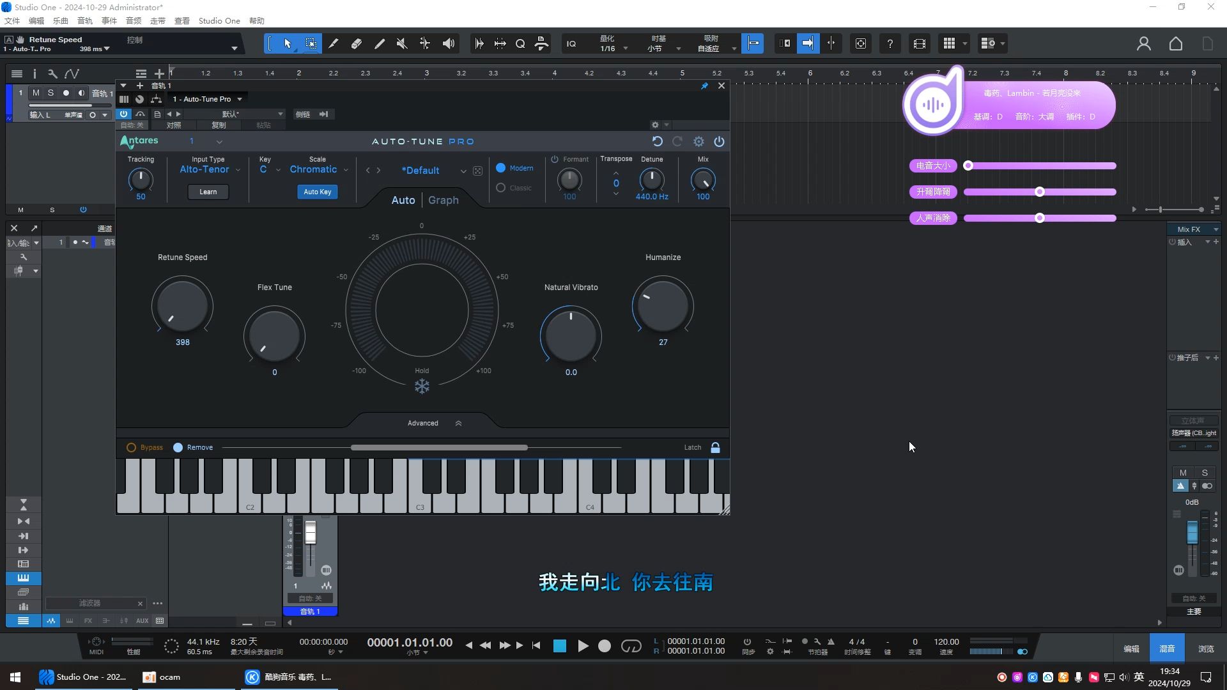Screen dimensions: 1227x690
Task: Open the help question mark tool
Action: pyautogui.click(x=890, y=43)
